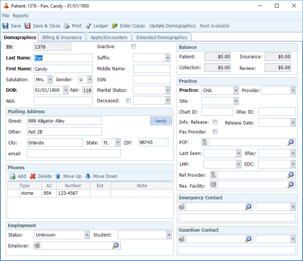Click the Emergency Contact people icon
The height and width of the screenshot is (261, 303).
click(181, 207)
